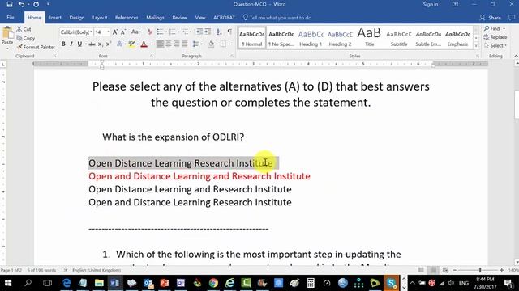
Task: Switch to the Design tab
Action: coord(77,18)
